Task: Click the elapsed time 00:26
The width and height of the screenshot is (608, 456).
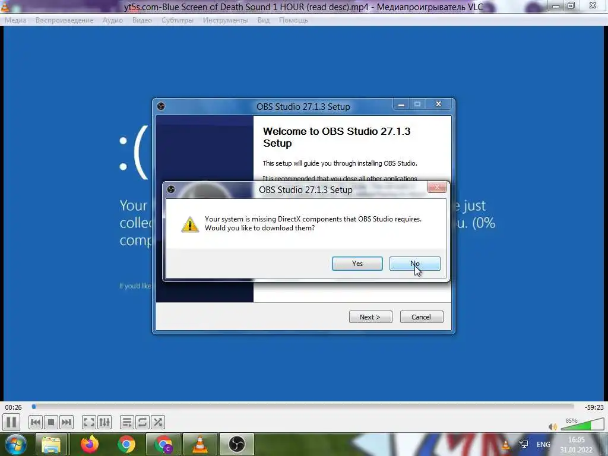Action: [x=13, y=407]
